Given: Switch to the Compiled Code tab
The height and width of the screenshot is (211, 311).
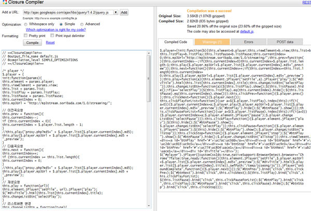Looking at the screenshot, I should (x=176, y=42).
